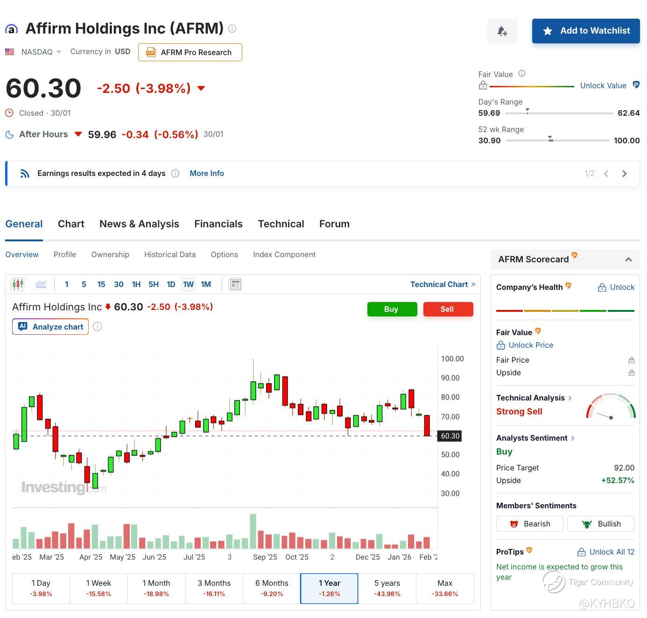Image resolution: width=647 pixels, height=618 pixels.
Task: Select the 5 minute chart interval
Action: tap(84, 284)
